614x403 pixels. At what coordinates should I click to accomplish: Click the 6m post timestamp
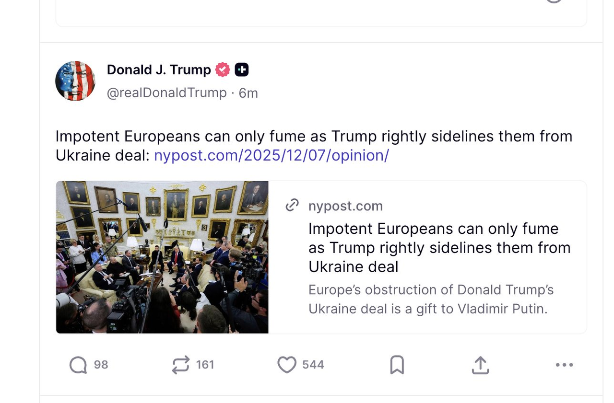(x=248, y=93)
